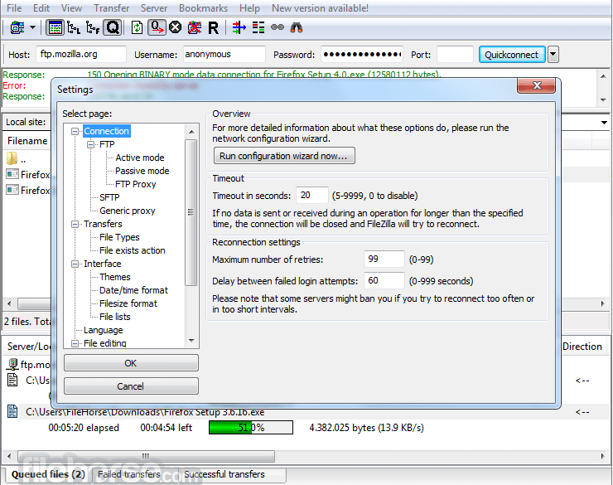This screenshot has height=485, width=613.
Task: Open the Server menu
Action: click(x=154, y=8)
